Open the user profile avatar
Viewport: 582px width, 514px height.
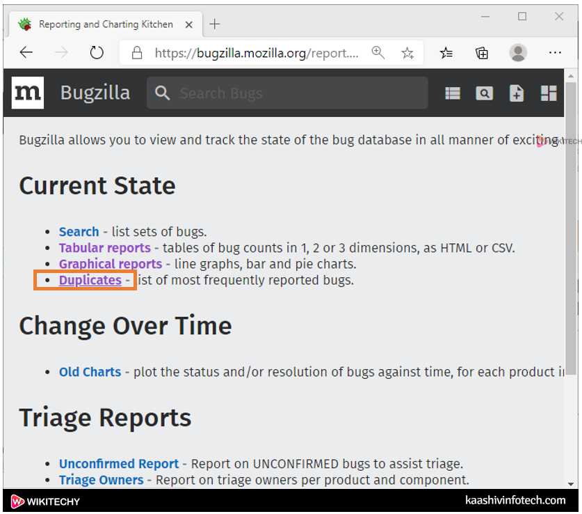pyautogui.click(x=518, y=53)
